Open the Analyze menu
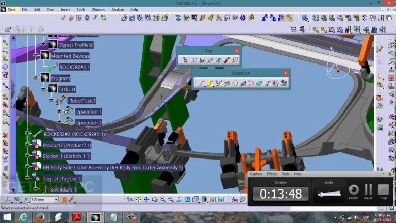The height and width of the screenshot is (223, 396). tap(118, 10)
